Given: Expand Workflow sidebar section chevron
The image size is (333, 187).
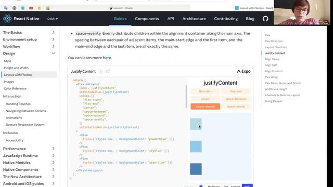Looking at the screenshot, I should (53, 46).
